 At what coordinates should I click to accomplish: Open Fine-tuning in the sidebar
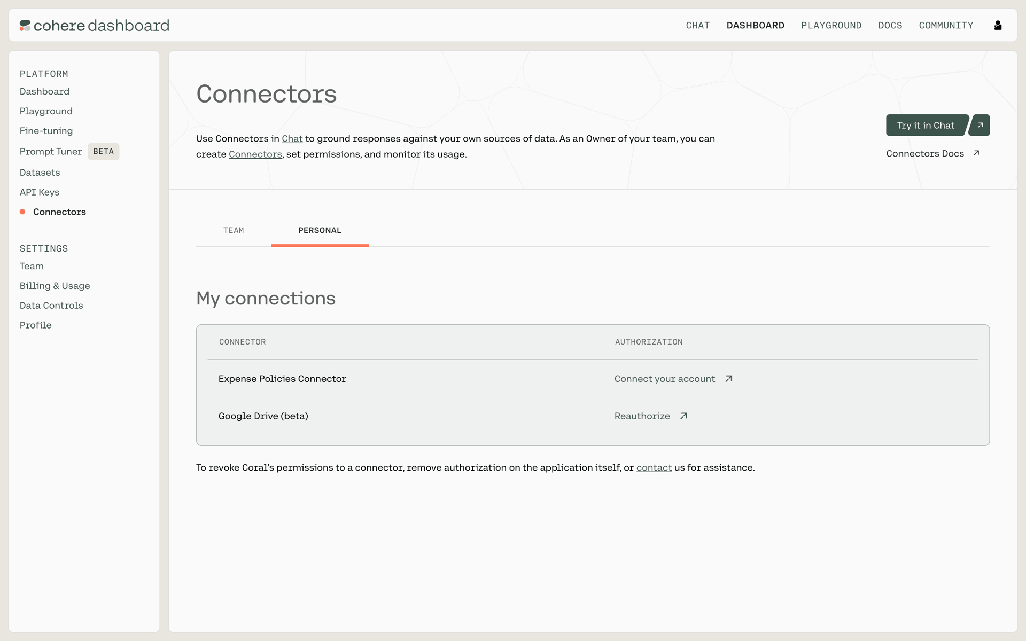click(46, 131)
